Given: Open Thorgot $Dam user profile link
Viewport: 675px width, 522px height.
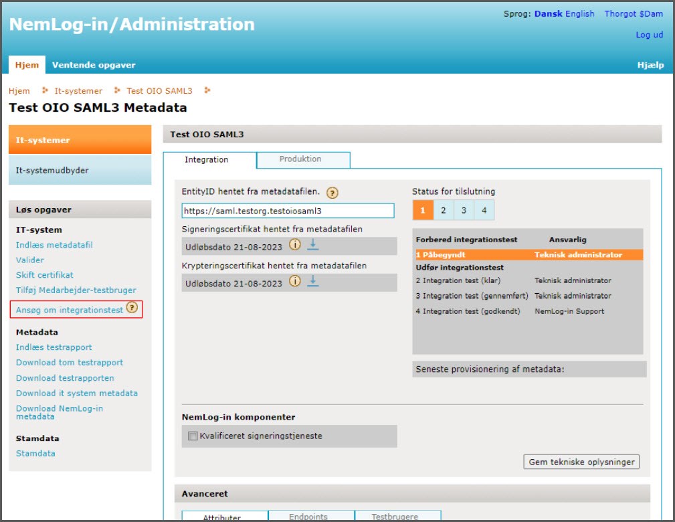Looking at the screenshot, I should [634, 14].
